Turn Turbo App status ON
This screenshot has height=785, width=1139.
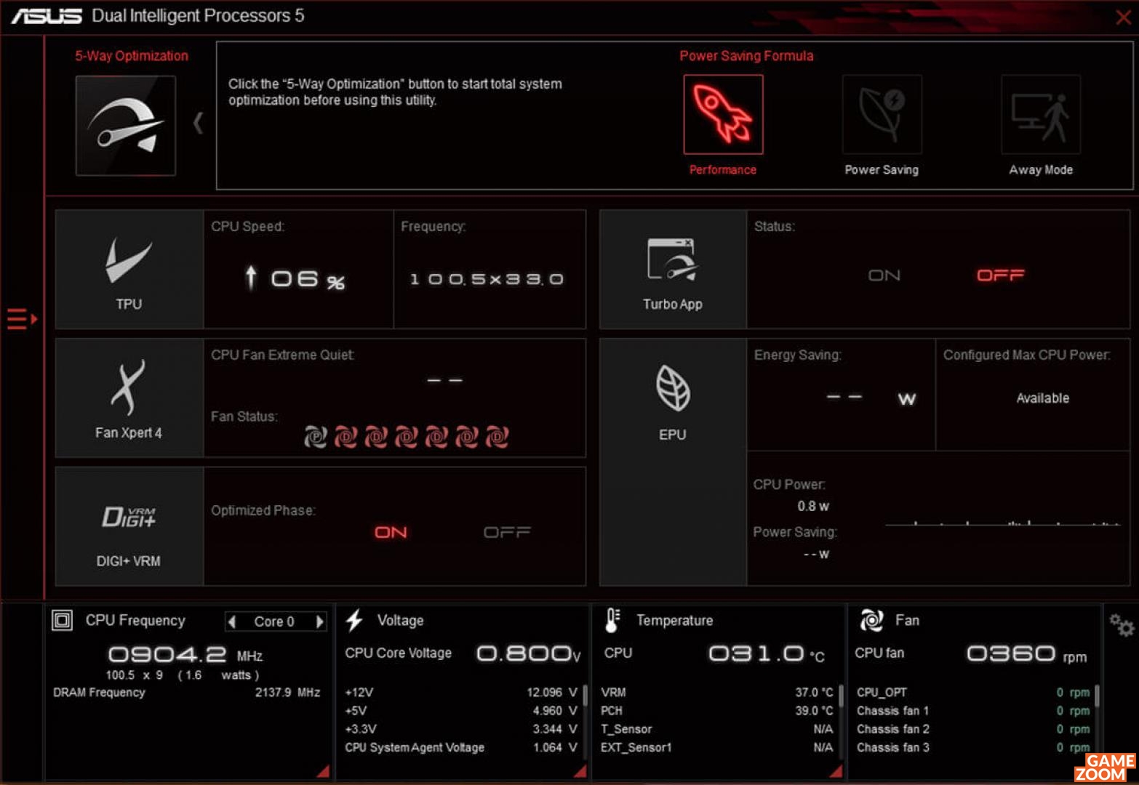(x=884, y=275)
